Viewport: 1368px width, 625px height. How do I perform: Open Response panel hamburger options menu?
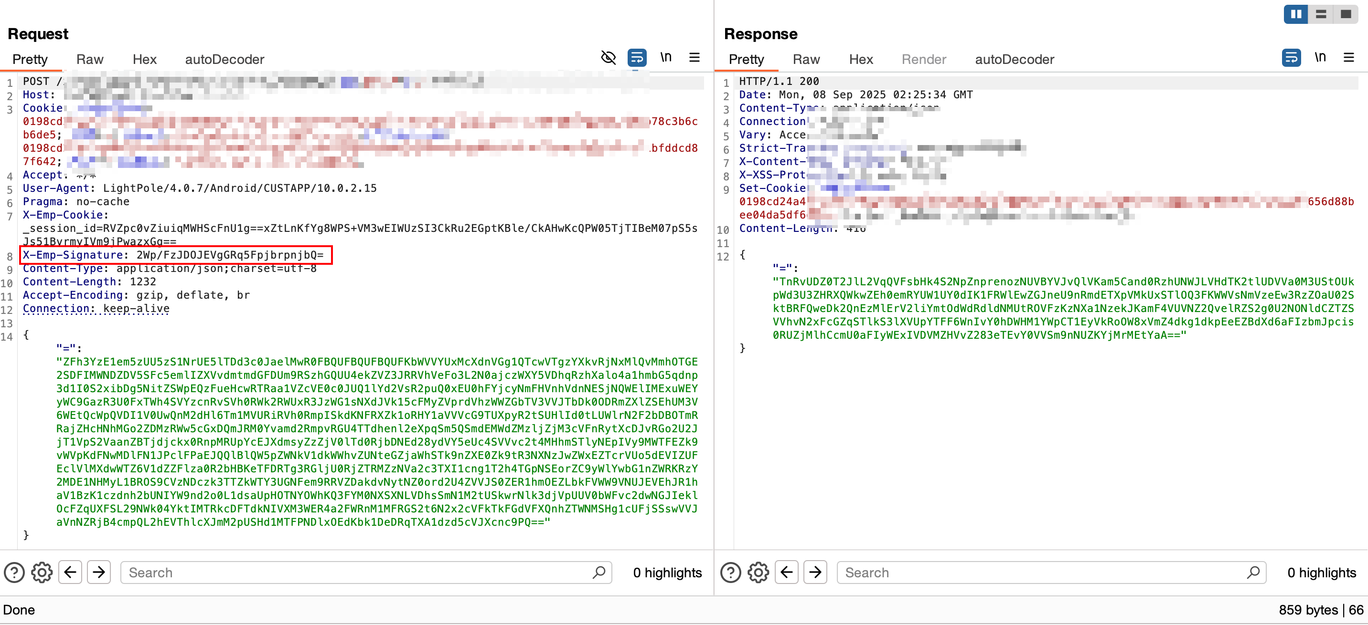(x=1348, y=57)
